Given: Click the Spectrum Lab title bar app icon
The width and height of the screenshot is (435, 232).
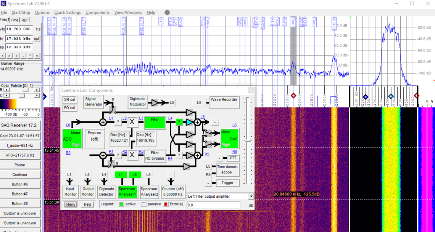Looking at the screenshot, I should click(3, 3).
